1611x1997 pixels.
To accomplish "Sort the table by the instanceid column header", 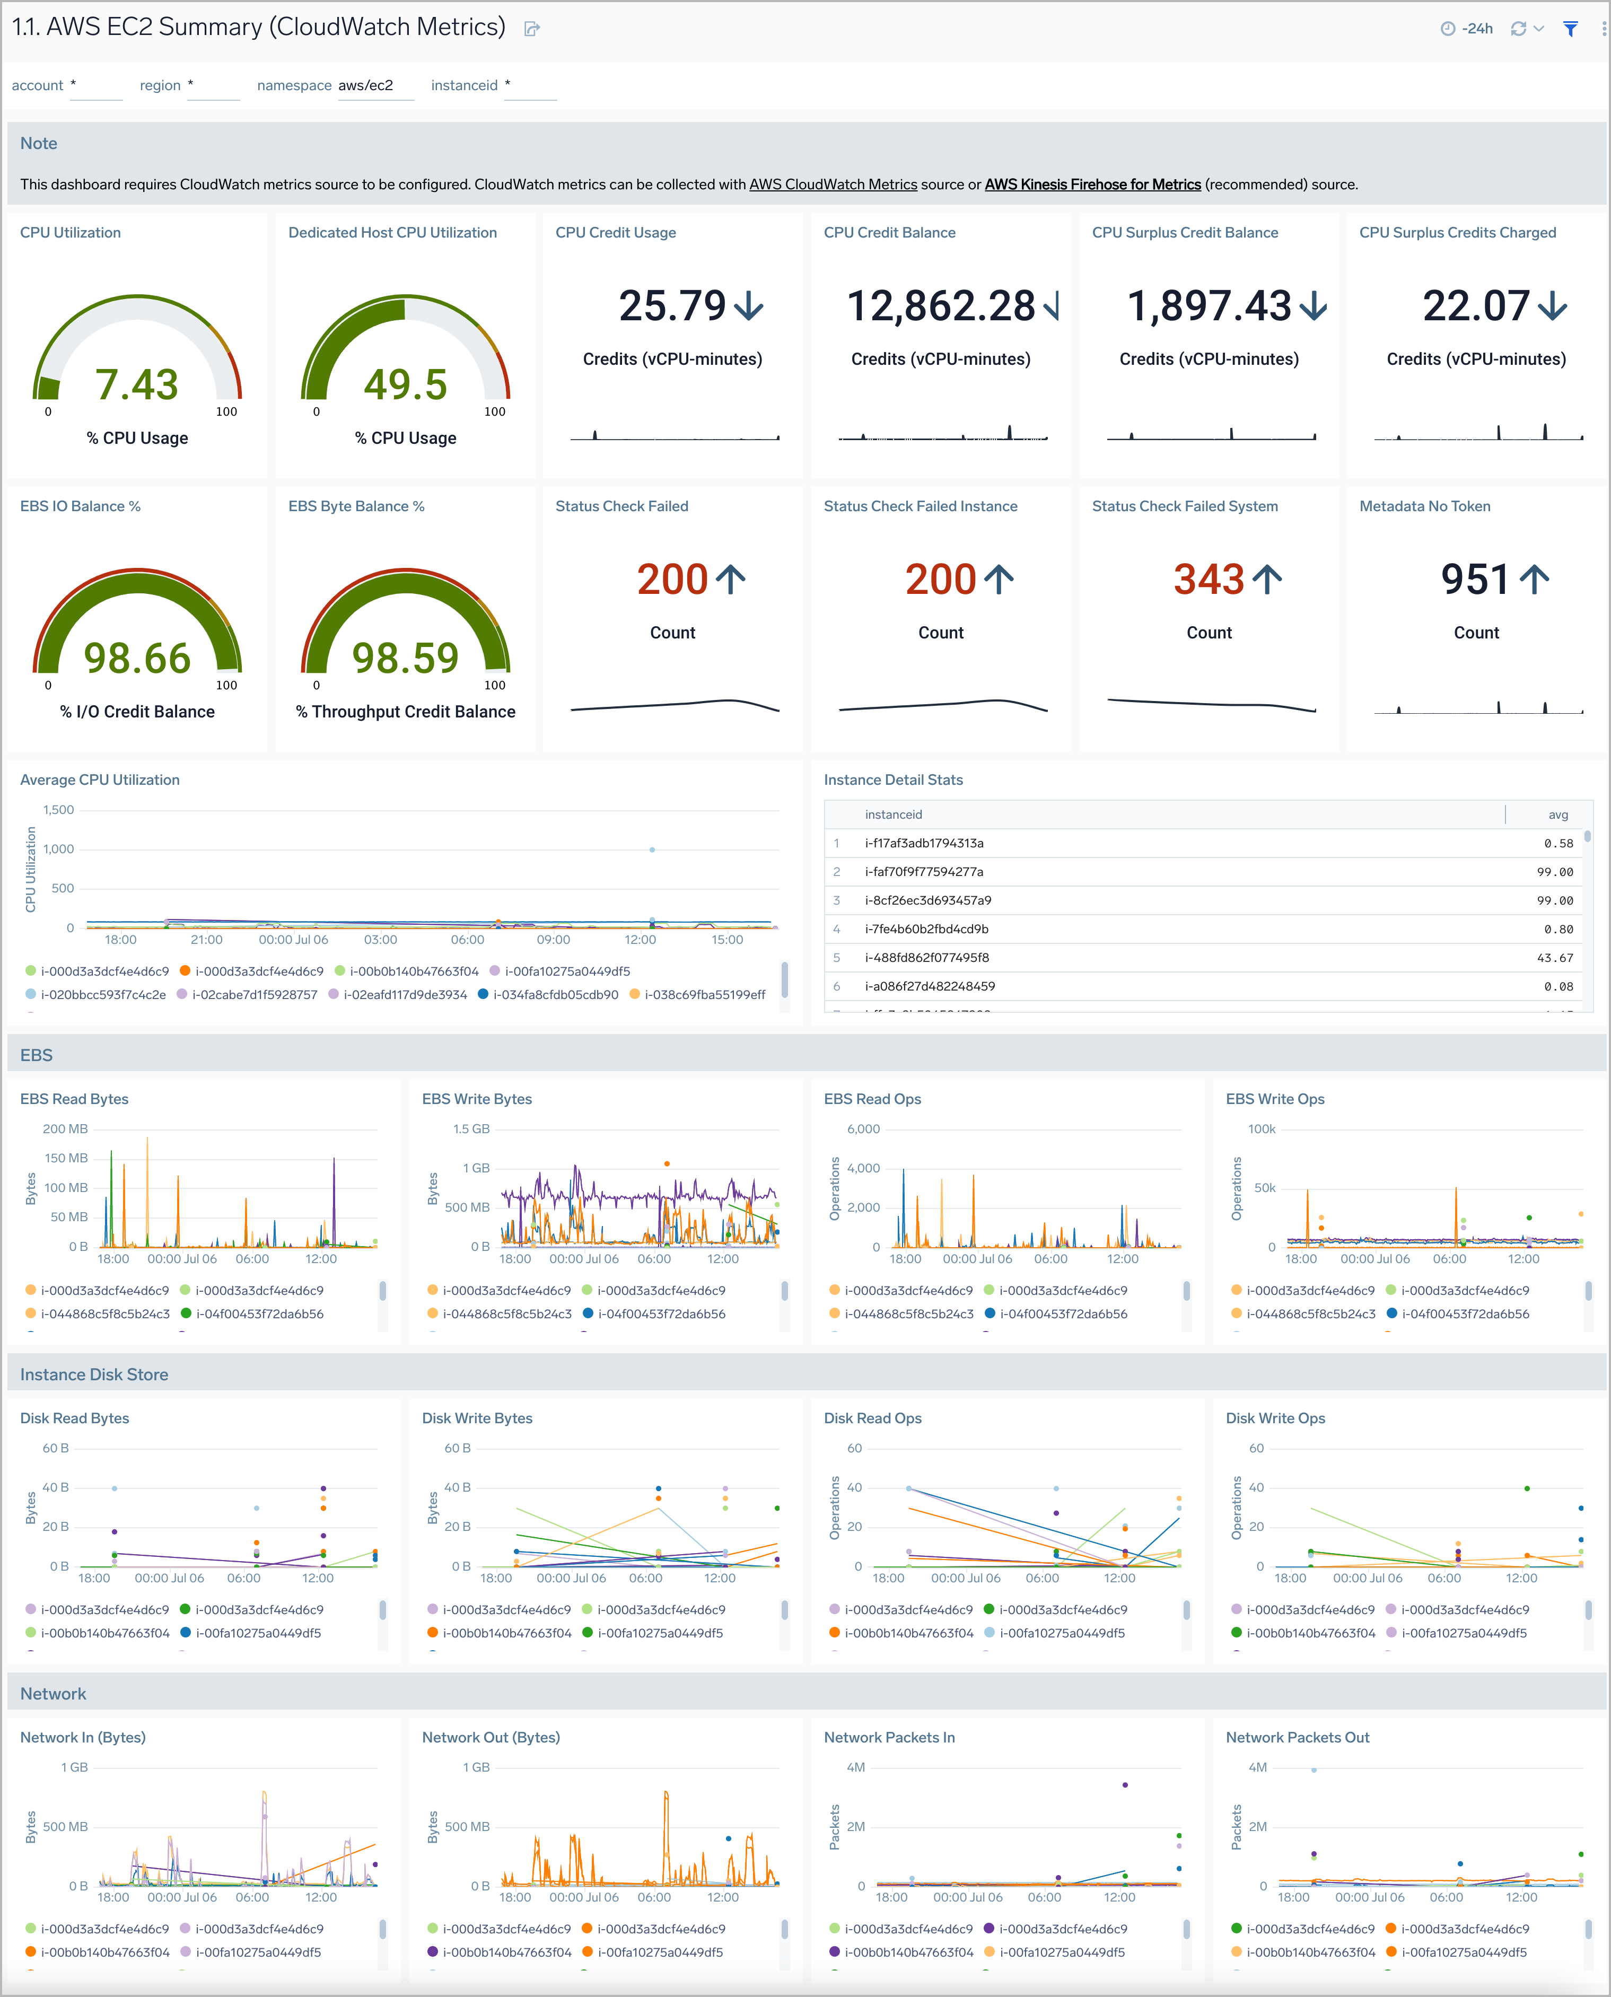I will coord(893,814).
